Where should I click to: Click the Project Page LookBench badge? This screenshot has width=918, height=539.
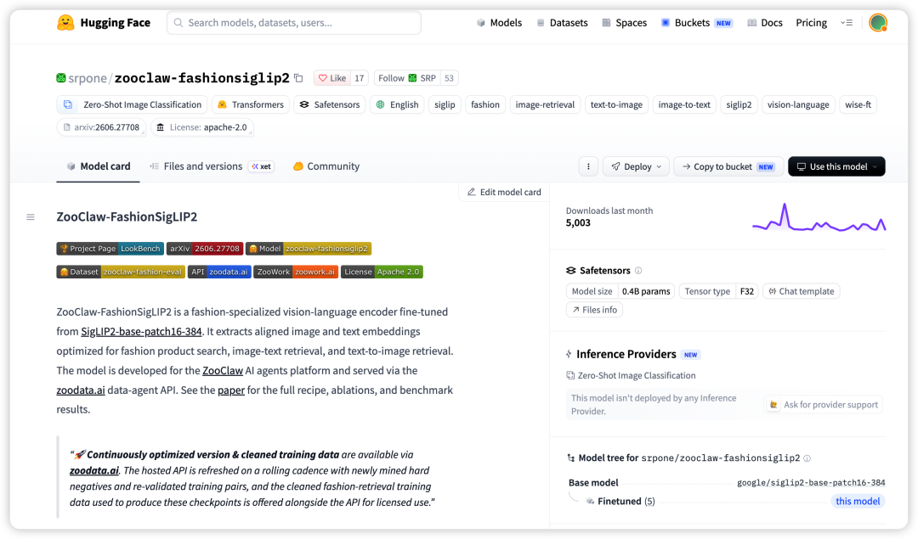pos(110,249)
